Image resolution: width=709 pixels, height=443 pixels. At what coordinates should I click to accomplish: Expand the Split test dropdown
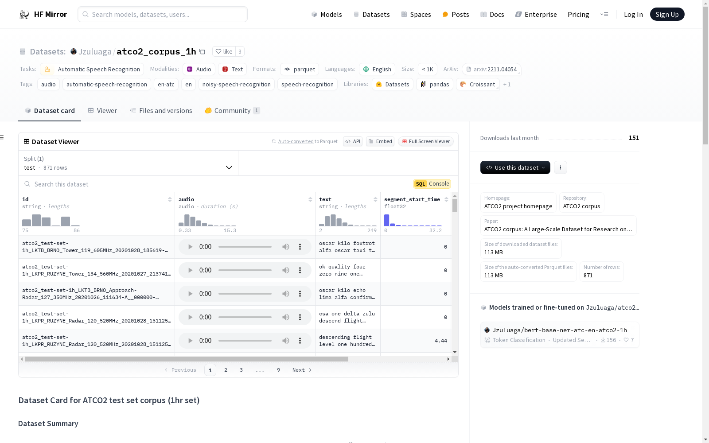point(128,163)
